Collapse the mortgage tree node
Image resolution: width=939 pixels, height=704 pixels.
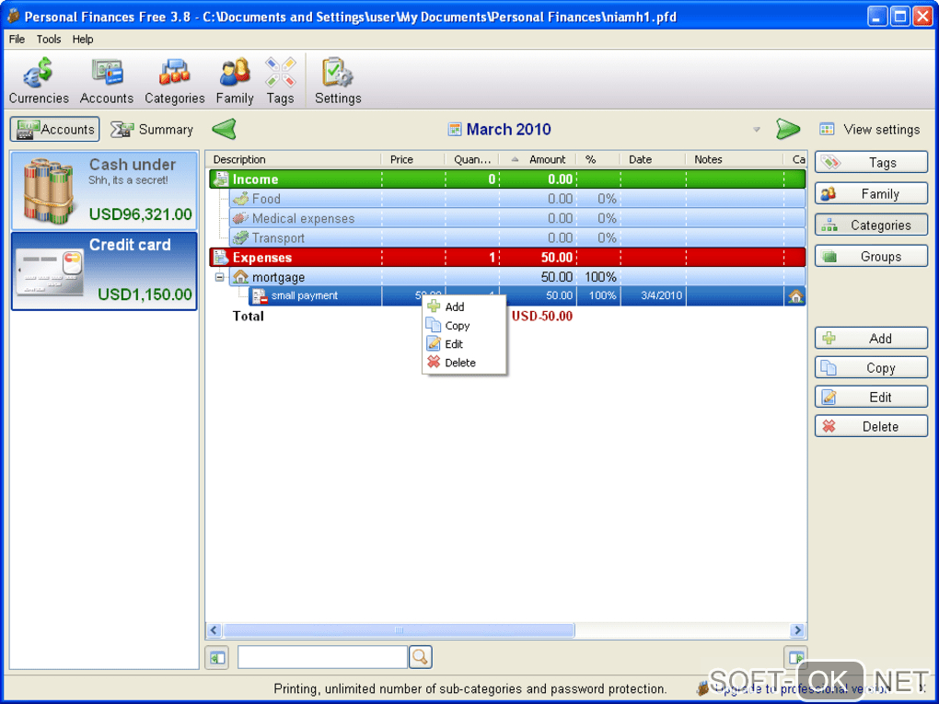tap(220, 277)
